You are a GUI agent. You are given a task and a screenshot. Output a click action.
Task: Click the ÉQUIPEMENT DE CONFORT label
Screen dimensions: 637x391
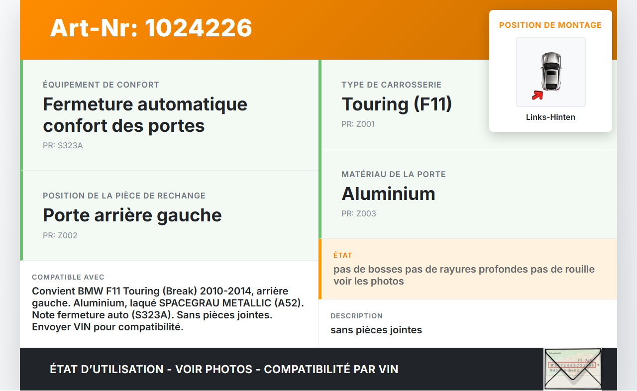[x=101, y=85]
